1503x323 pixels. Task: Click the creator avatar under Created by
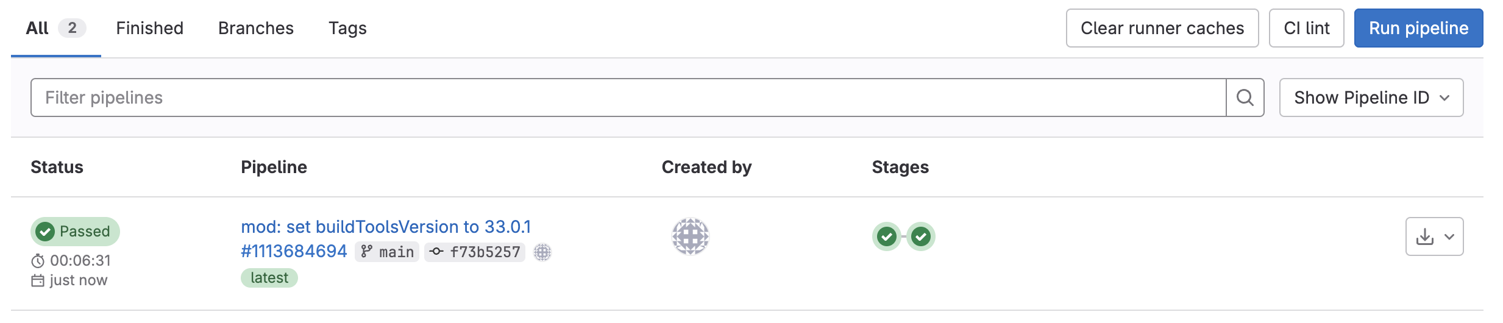691,236
